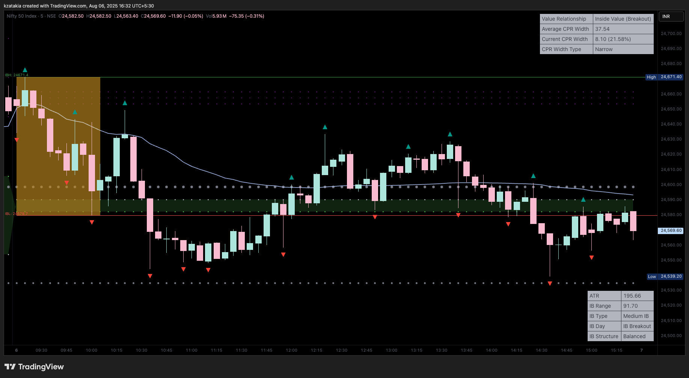Click the 12:00 time axis label
The image size is (689, 378).
point(291,350)
